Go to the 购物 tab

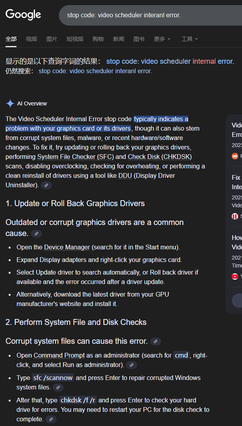click(98, 39)
